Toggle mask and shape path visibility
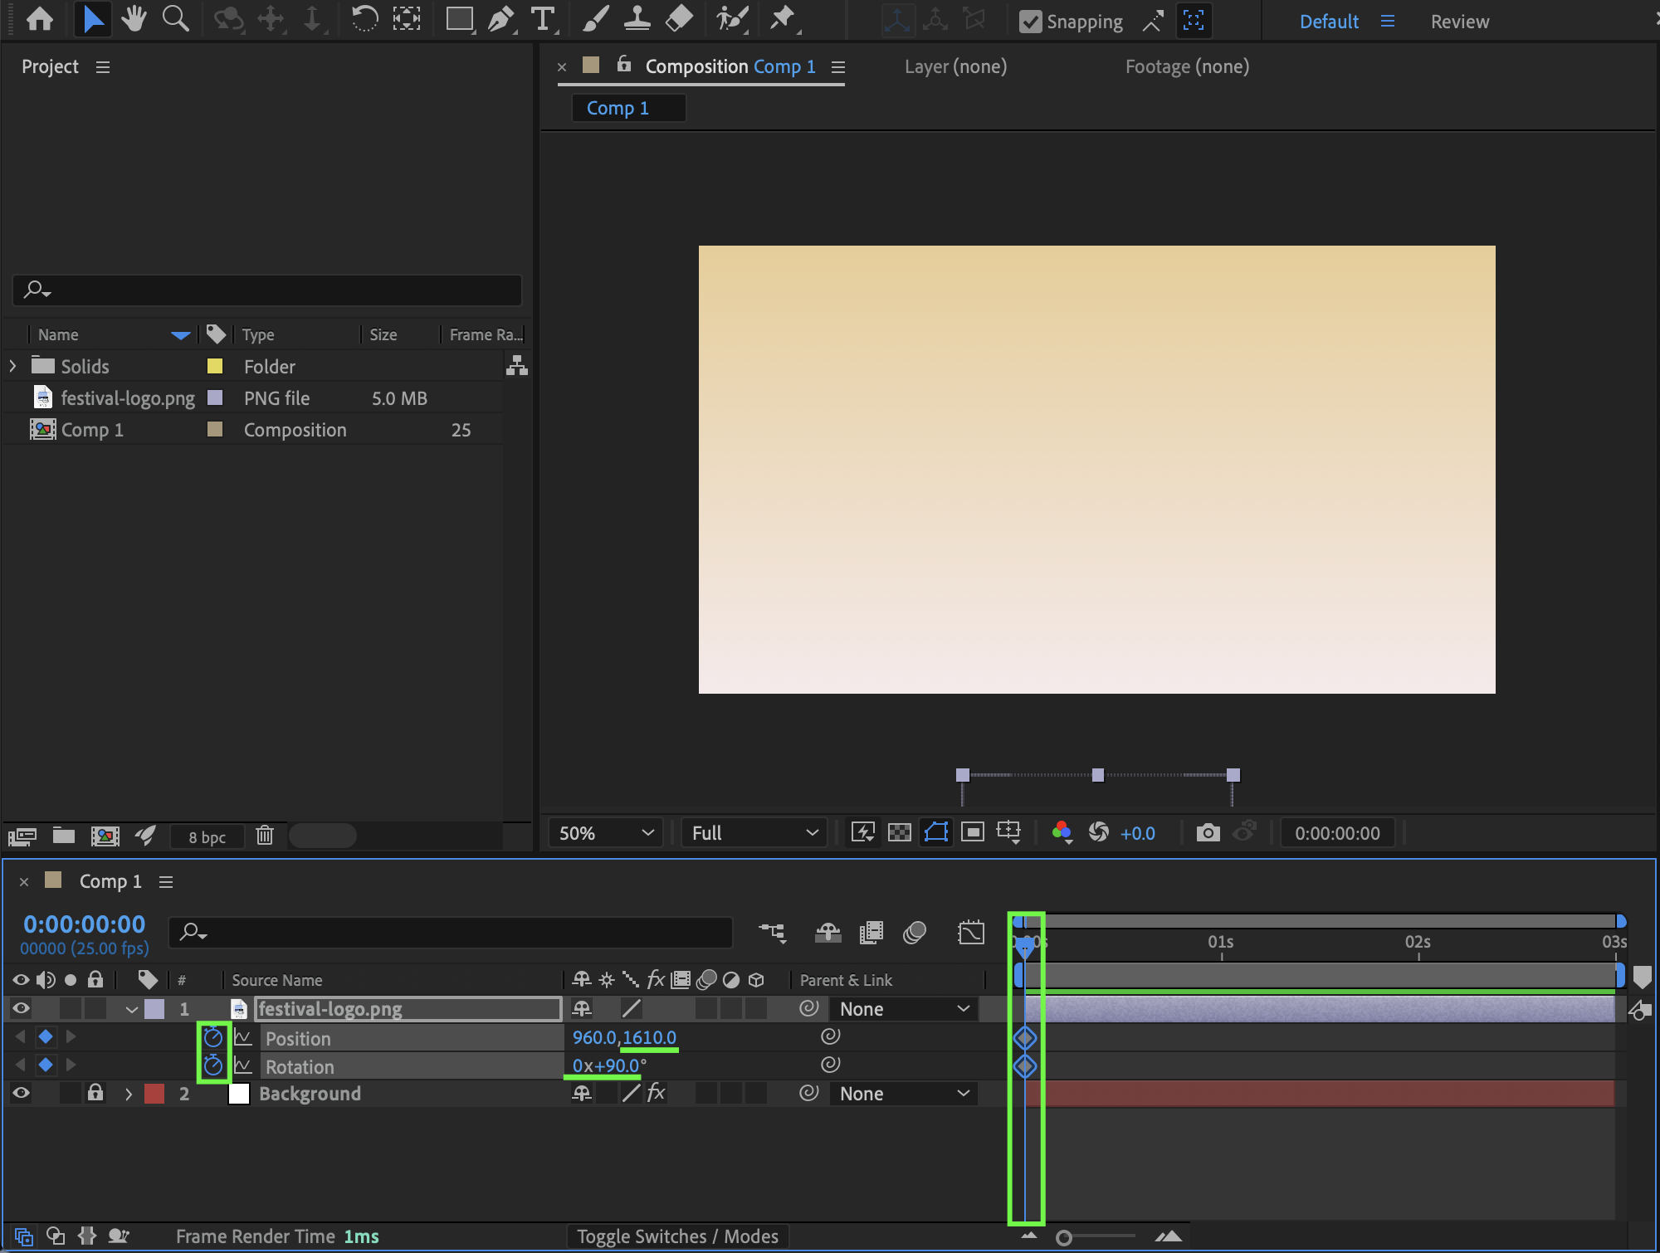The image size is (1660, 1253). point(936,832)
